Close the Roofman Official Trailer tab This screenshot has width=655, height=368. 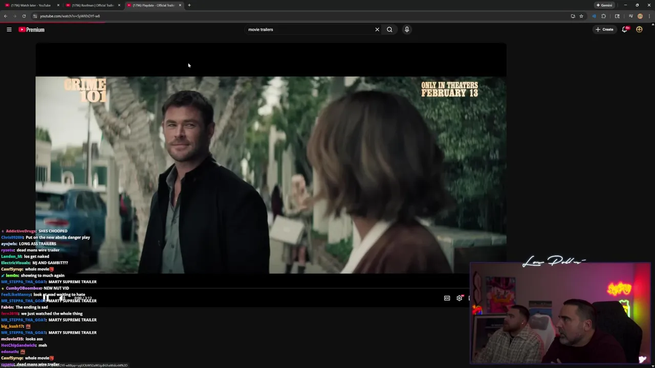coord(119,5)
